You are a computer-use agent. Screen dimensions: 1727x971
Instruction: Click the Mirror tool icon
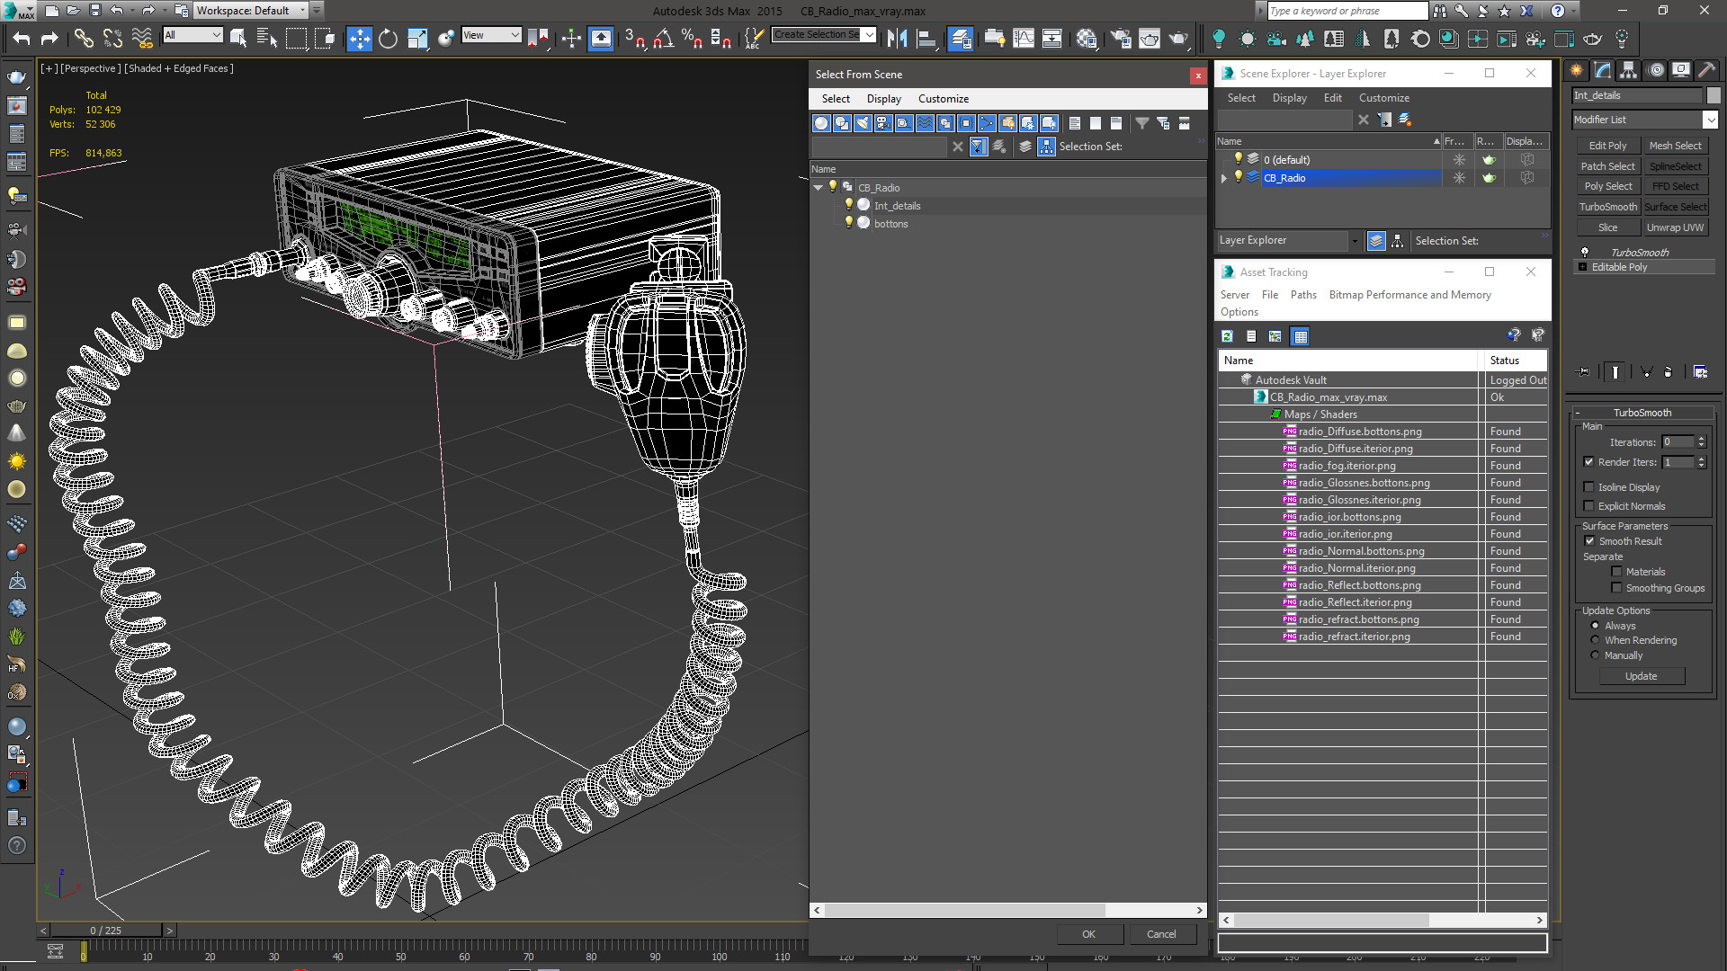[x=897, y=39]
